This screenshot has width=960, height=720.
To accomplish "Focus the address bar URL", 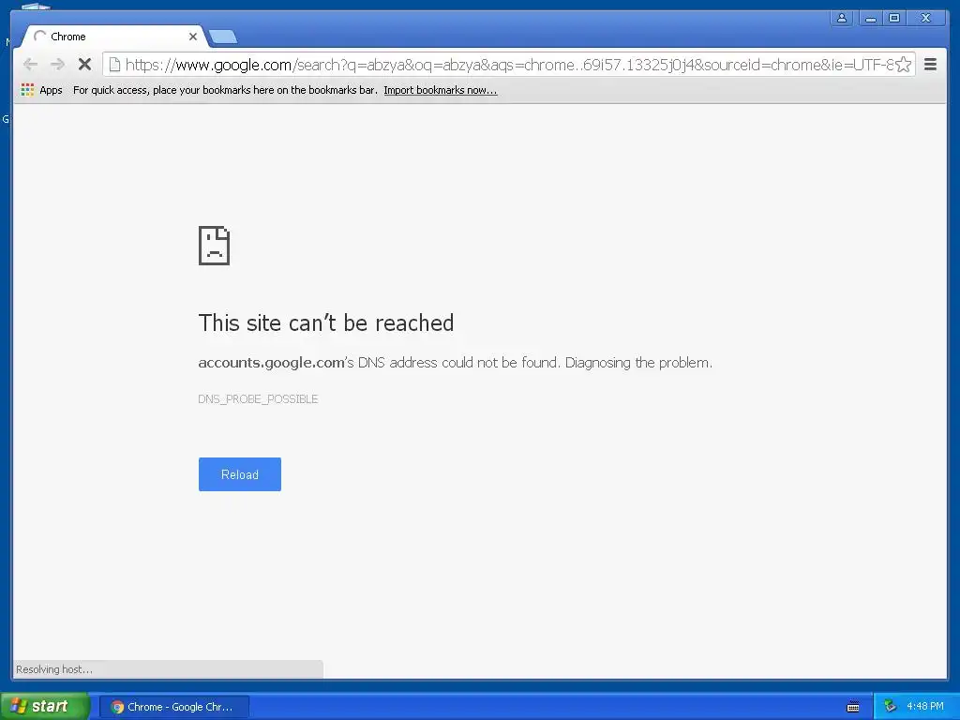I will pos(509,65).
